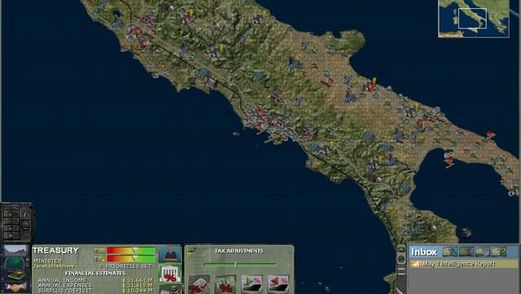Select the green arrow ship tariff icon
521x294 pixels.
coord(251,283)
